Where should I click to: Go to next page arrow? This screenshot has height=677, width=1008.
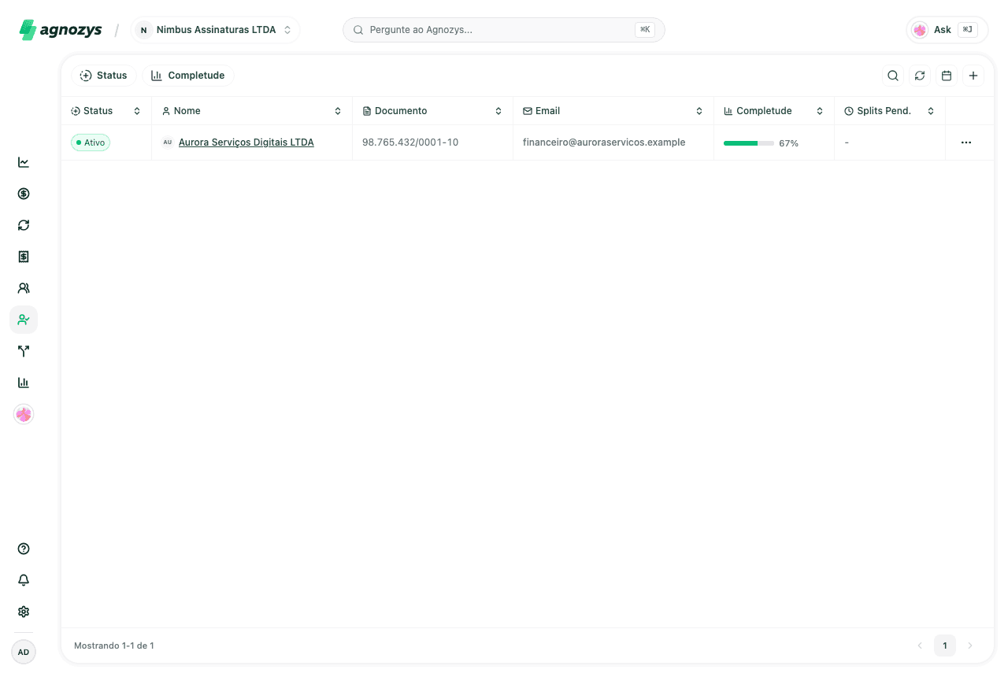(970, 646)
